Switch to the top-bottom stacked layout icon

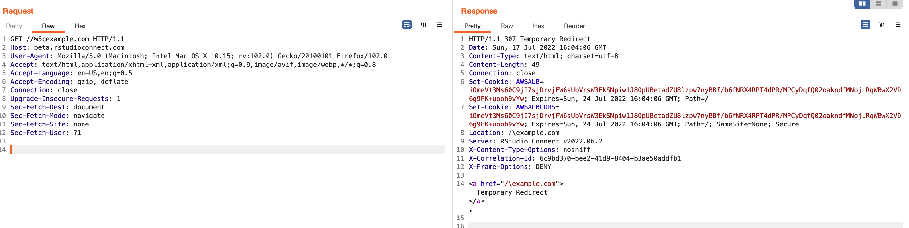point(878,4)
